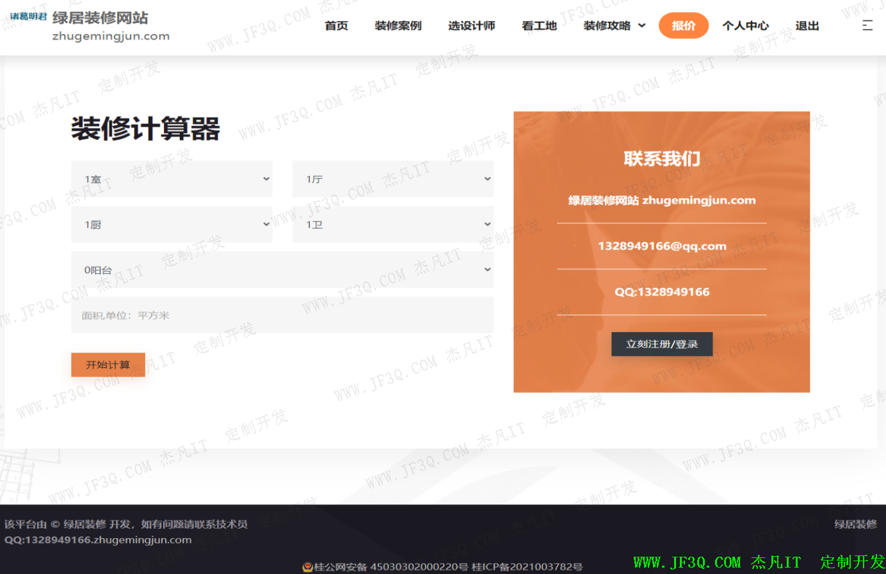The height and width of the screenshot is (574, 886).
Task: Open the 1厨 kitchen dropdown
Action: click(172, 225)
